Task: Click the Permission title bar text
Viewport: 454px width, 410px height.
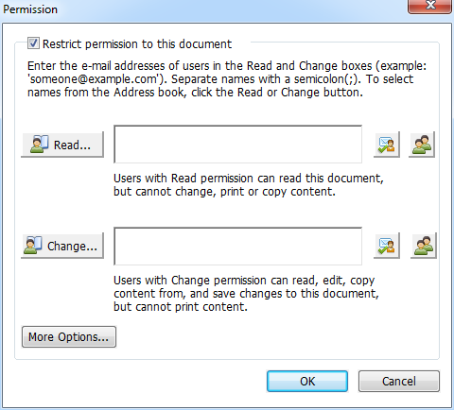Action: (30, 9)
